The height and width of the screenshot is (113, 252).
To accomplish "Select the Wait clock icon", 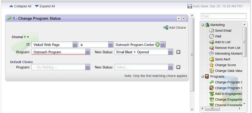I will pos(211,36).
